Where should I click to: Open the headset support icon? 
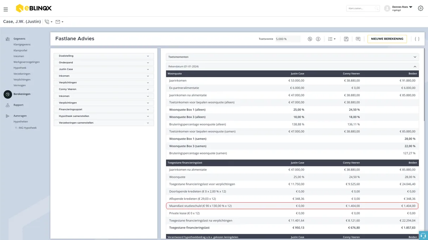click(423, 236)
